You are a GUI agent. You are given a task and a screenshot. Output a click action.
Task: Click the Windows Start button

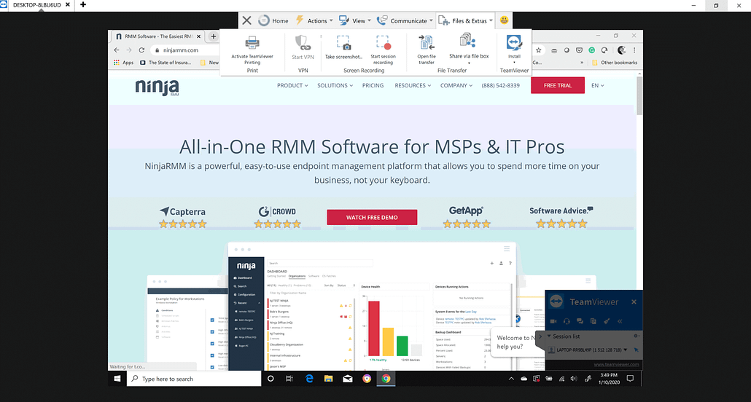(x=117, y=379)
